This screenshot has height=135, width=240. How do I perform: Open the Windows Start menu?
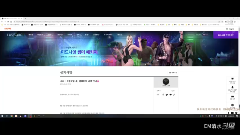click(x=2, y=116)
